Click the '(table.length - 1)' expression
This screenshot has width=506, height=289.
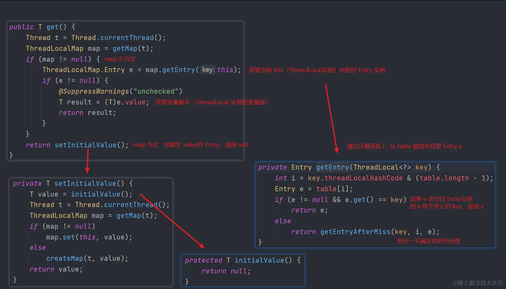click(x=453, y=178)
